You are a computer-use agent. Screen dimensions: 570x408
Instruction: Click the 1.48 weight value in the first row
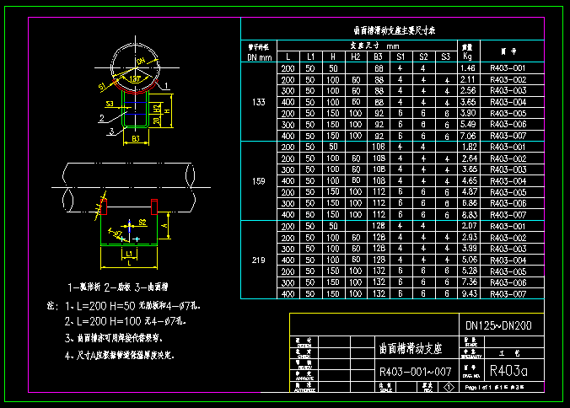click(468, 68)
